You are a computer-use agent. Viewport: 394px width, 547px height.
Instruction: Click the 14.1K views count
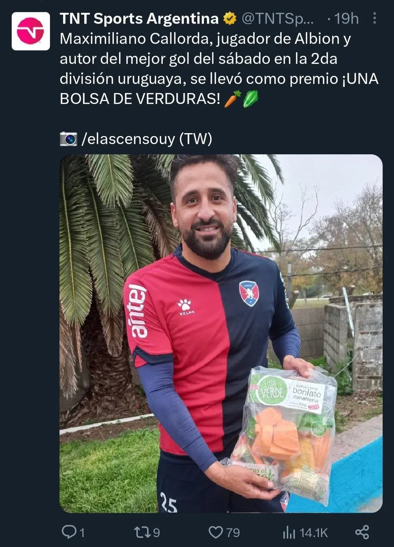[314, 533]
